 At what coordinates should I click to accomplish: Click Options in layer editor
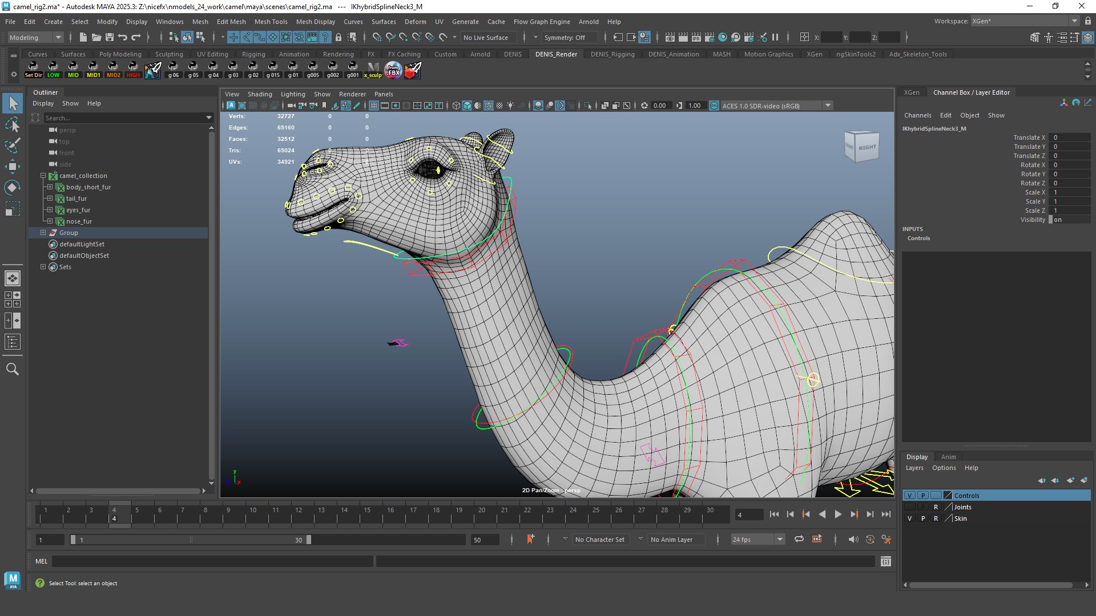(x=944, y=468)
